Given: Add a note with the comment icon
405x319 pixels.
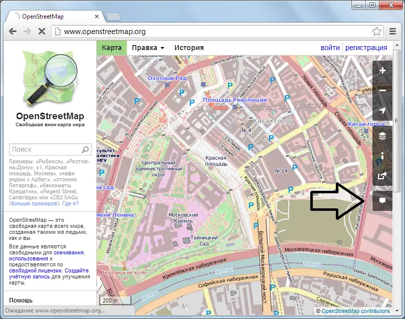Looking at the screenshot, I should (x=382, y=200).
